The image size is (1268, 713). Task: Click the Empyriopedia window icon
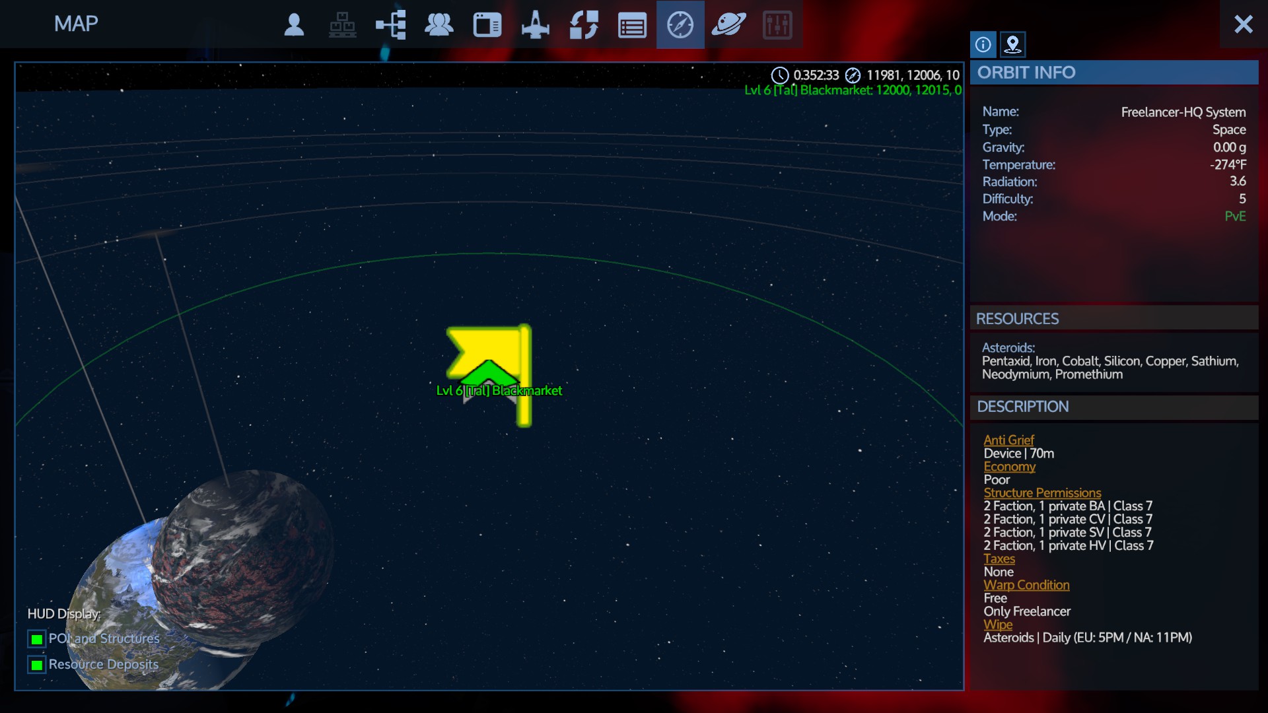click(487, 25)
